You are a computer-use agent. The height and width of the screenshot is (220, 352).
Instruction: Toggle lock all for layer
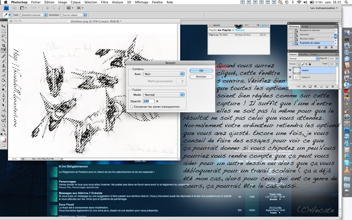[x=310, y=64]
